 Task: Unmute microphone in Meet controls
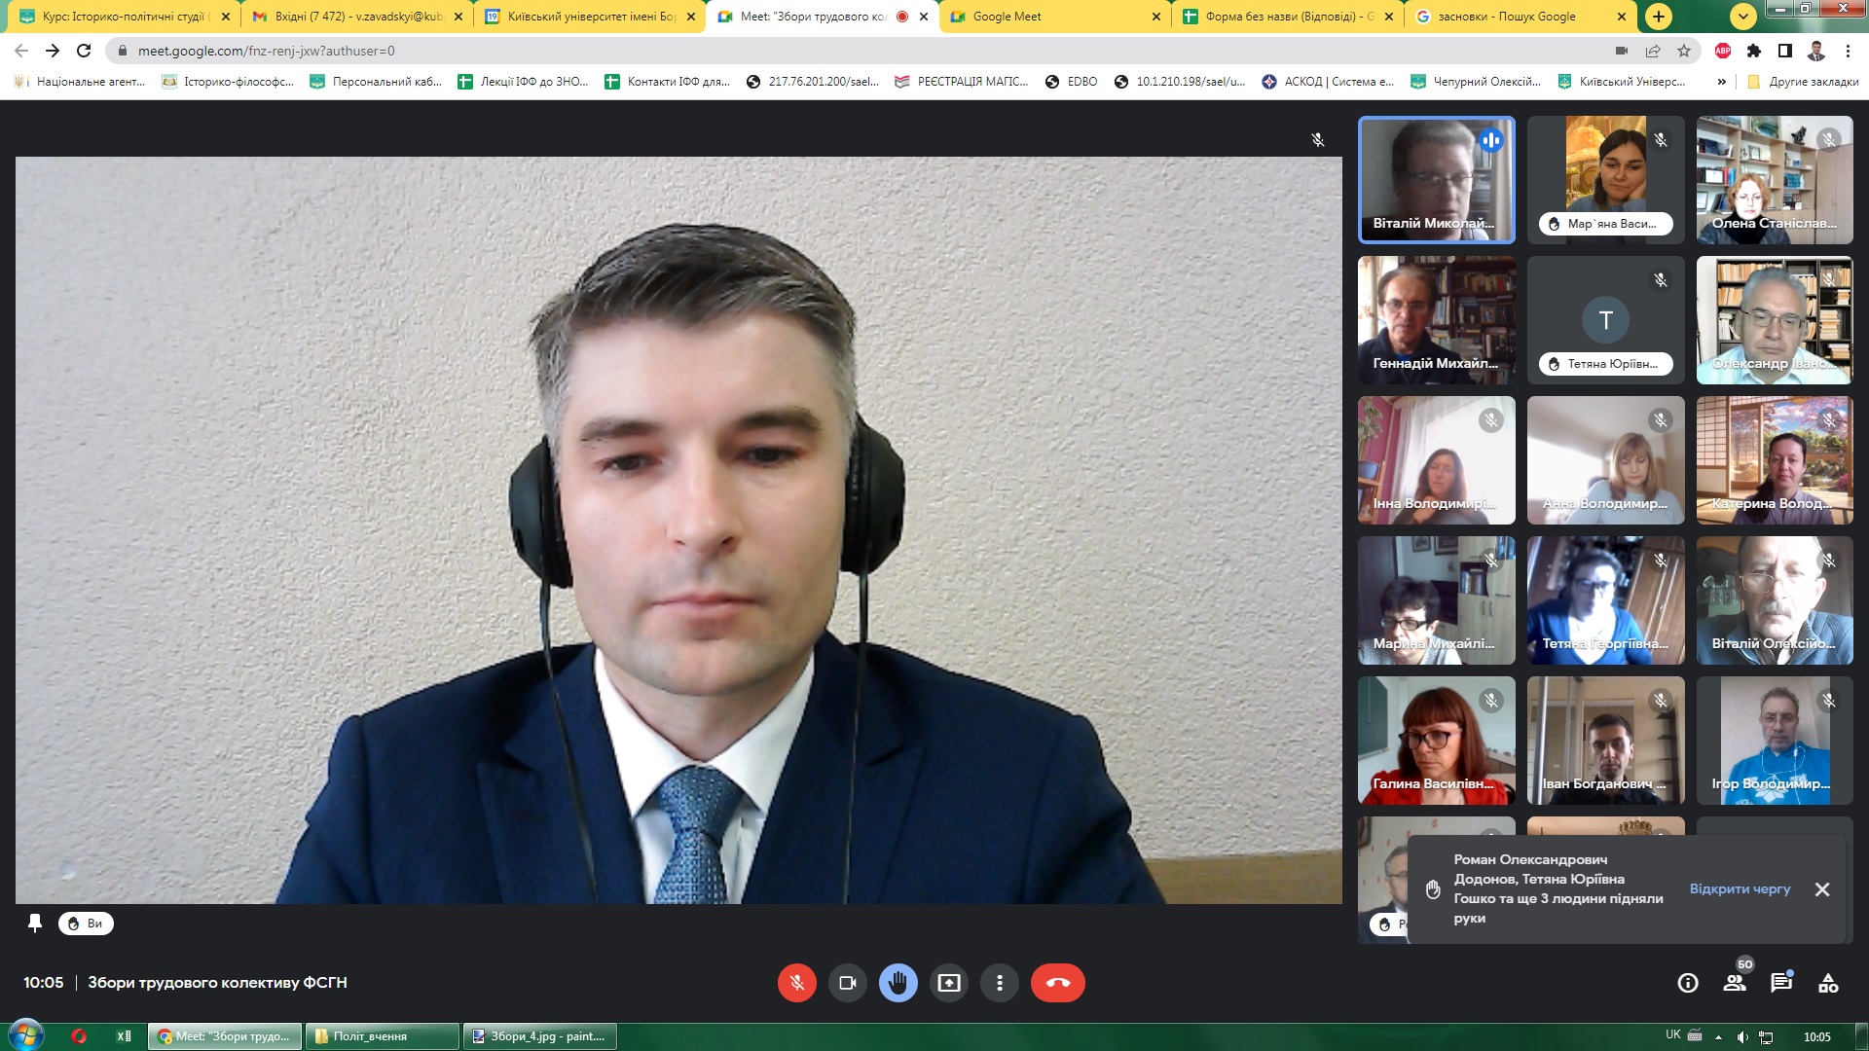[796, 983]
